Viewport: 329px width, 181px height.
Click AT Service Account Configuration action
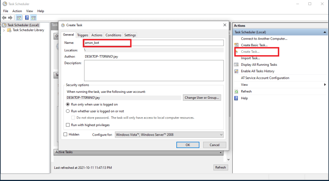[x=265, y=78]
